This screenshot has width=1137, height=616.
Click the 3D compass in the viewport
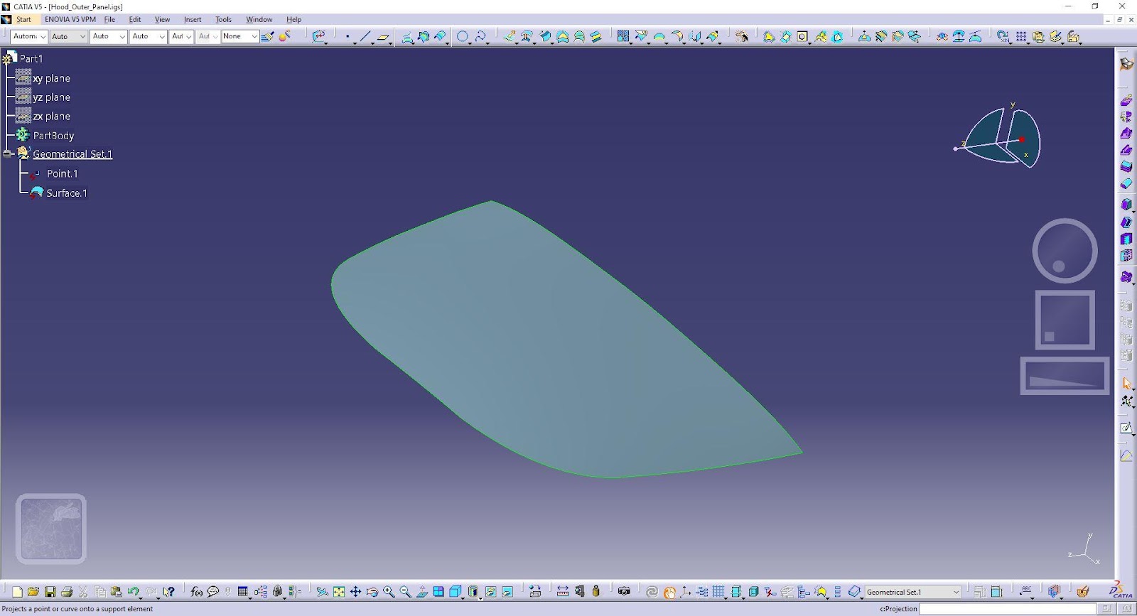coord(1002,139)
